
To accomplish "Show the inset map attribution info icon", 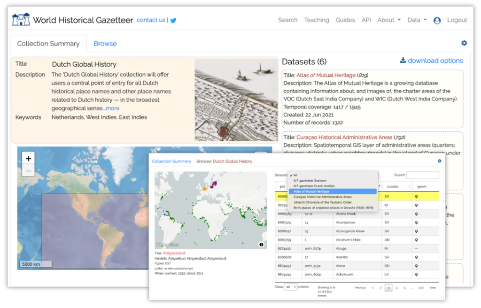I will point(261,245).
